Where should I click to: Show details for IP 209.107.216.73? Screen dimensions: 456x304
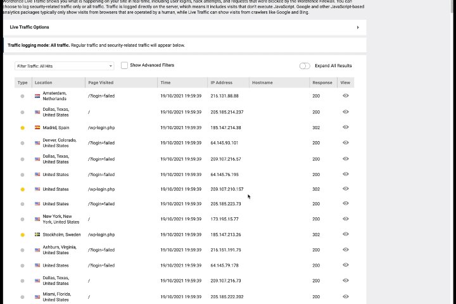[x=346, y=281]
